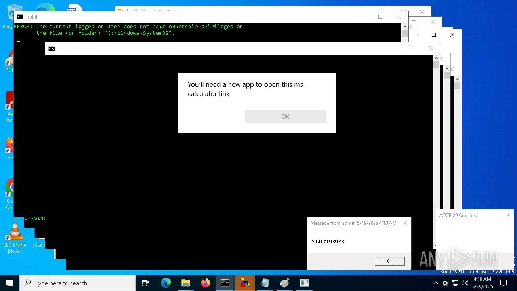Click the Taskdl window scrollbar up arrow
517x291 pixels.
tap(405, 26)
